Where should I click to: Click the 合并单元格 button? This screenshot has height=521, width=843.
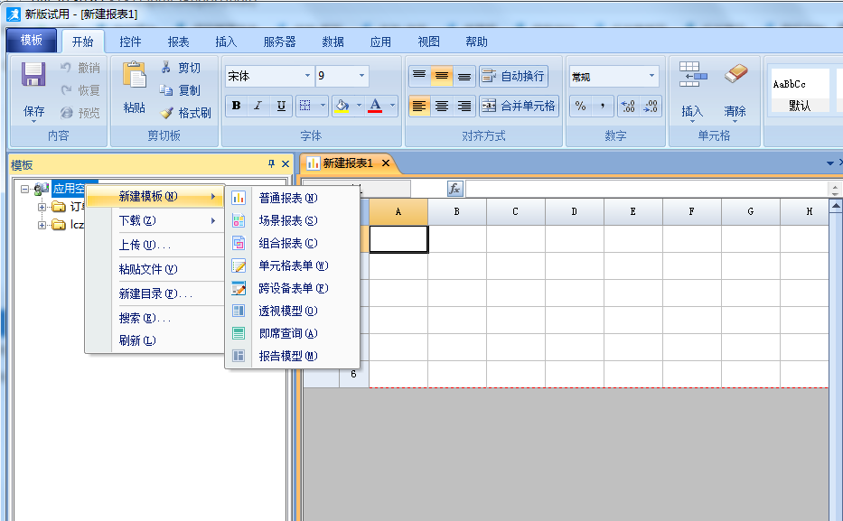click(519, 106)
